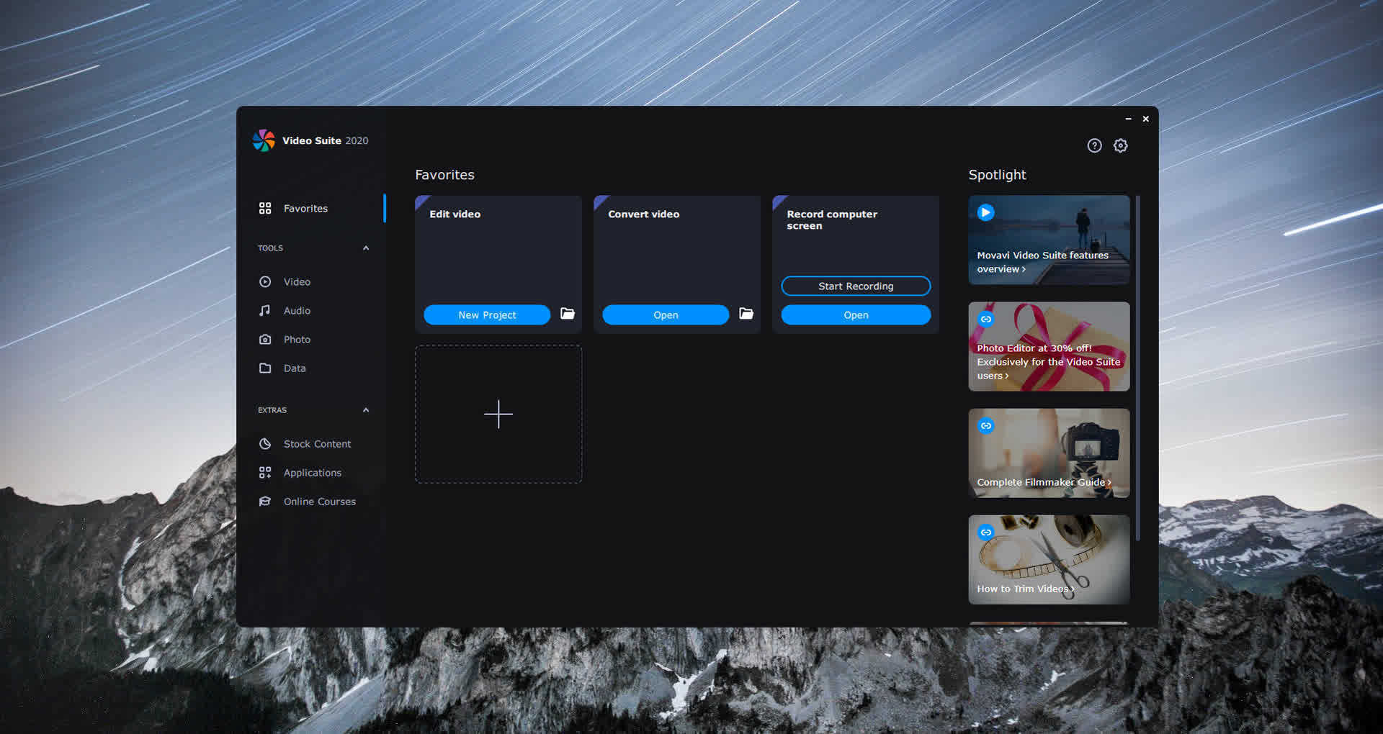
Task: Open the Applications grid icon
Action: pos(266,473)
